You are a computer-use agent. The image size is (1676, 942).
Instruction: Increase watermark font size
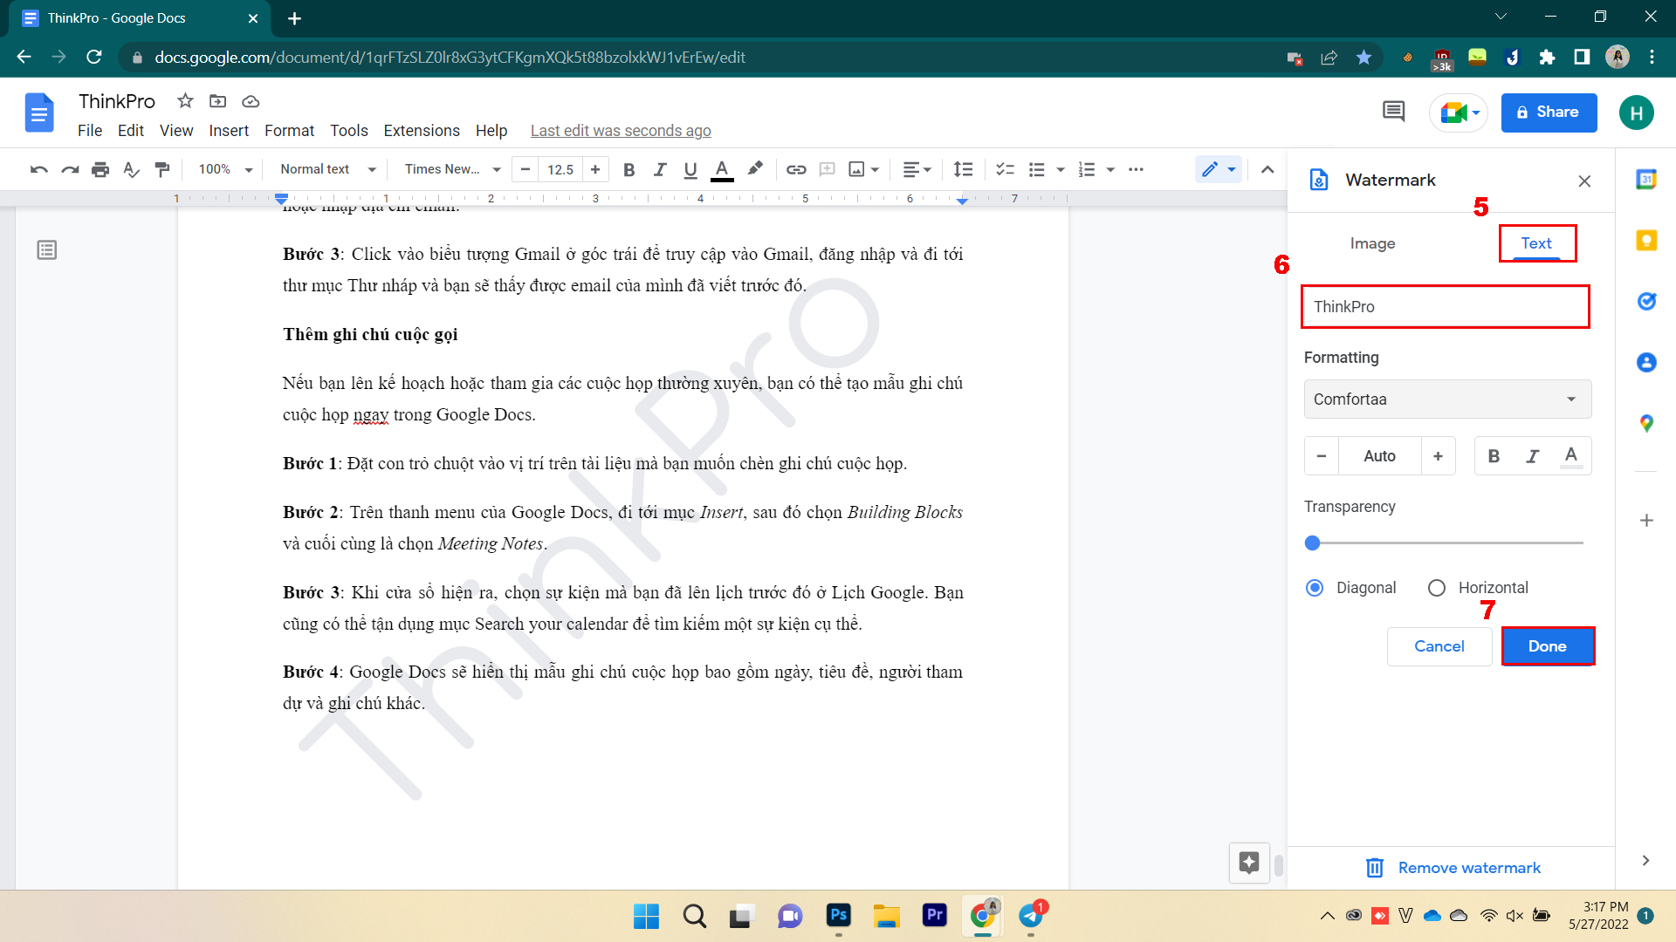[x=1438, y=456]
